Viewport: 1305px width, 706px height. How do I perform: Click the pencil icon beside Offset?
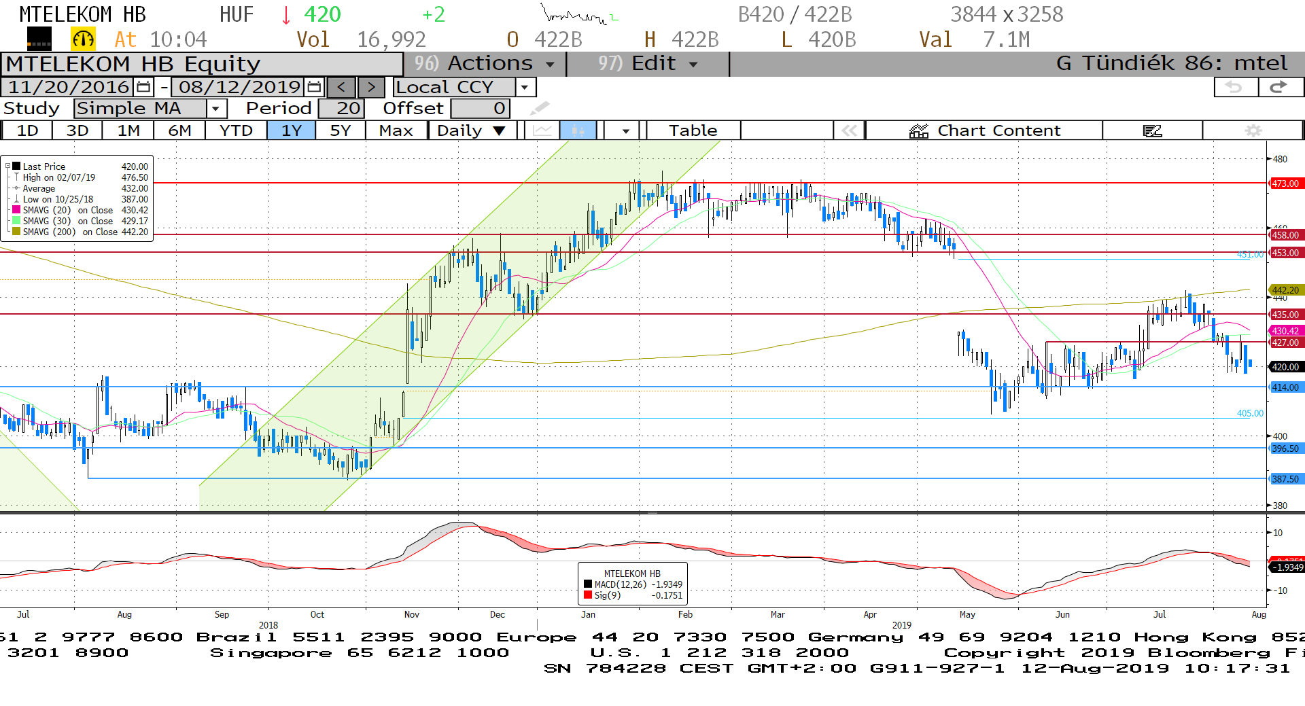pos(539,108)
